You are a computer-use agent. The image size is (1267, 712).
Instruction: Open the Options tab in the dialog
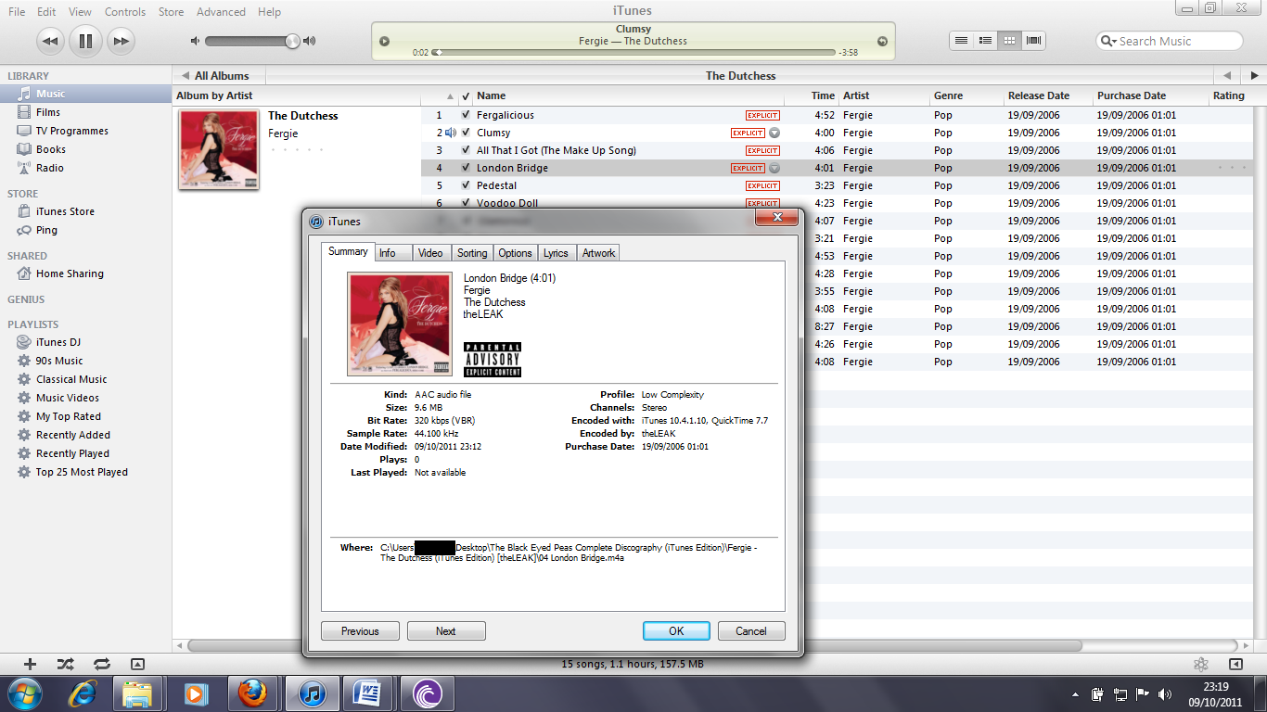515,253
